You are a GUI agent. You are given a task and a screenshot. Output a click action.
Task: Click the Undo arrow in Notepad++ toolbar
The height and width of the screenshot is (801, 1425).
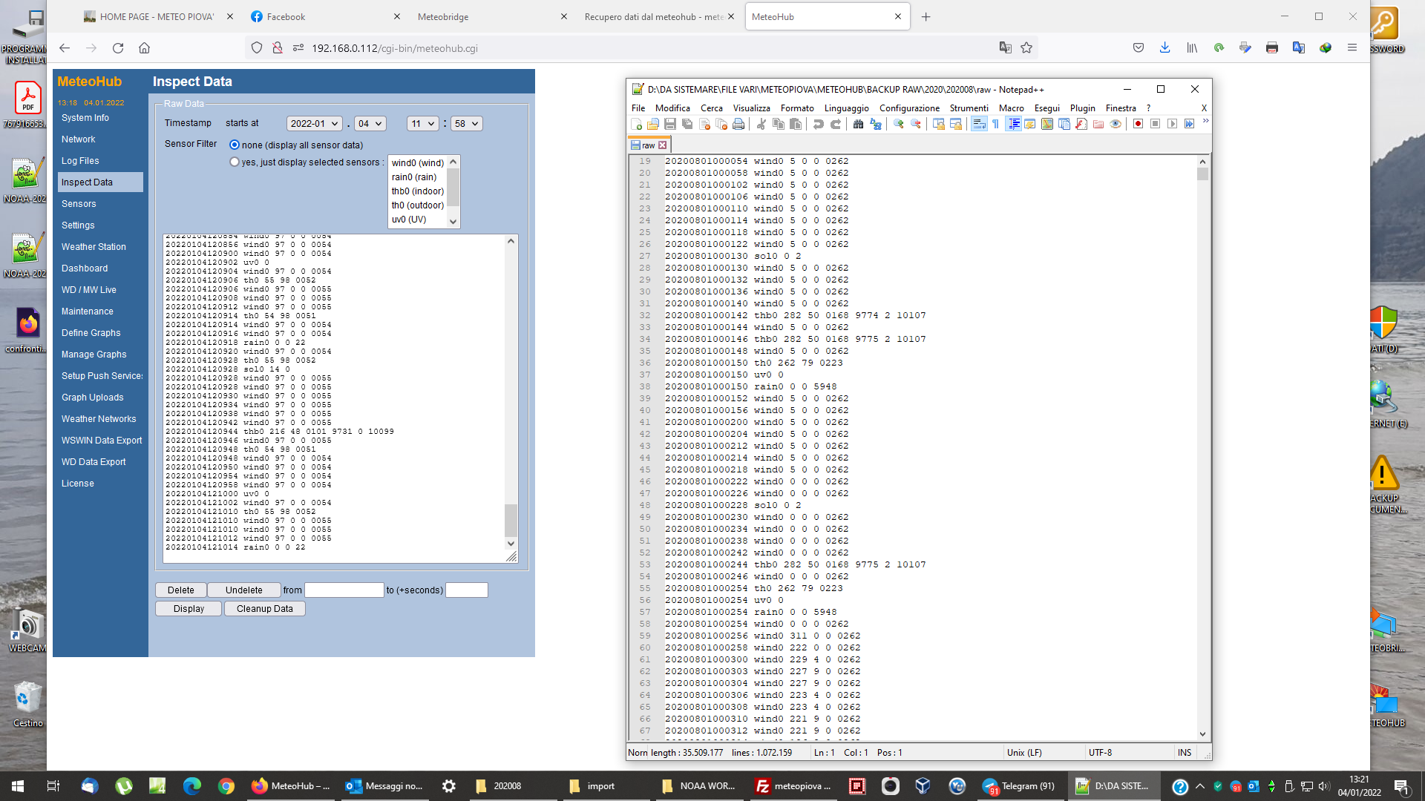818,124
